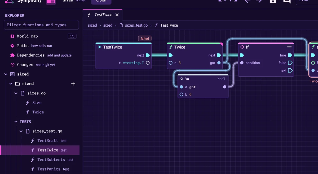Click the t *testing.T output port
This screenshot has width=318, height=174.
pyautogui.click(x=148, y=63)
